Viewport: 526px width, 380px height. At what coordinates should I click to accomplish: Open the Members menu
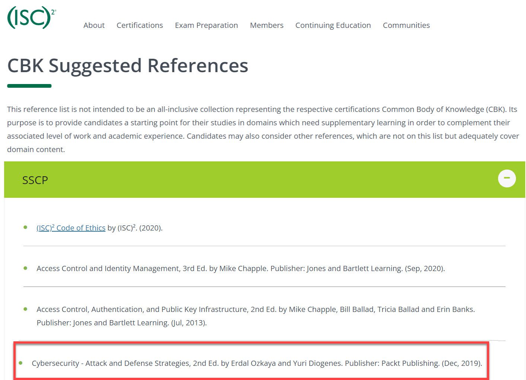tap(267, 25)
